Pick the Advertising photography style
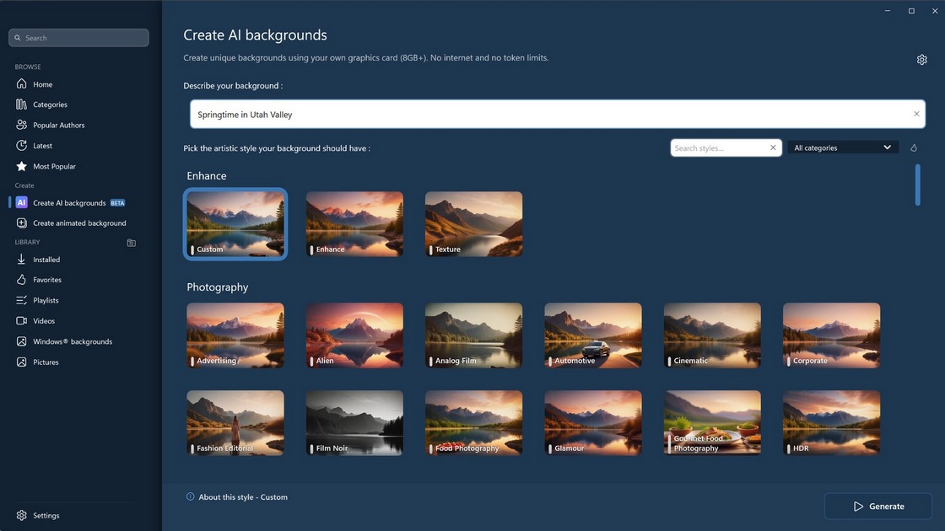This screenshot has width=945, height=531. pos(235,335)
